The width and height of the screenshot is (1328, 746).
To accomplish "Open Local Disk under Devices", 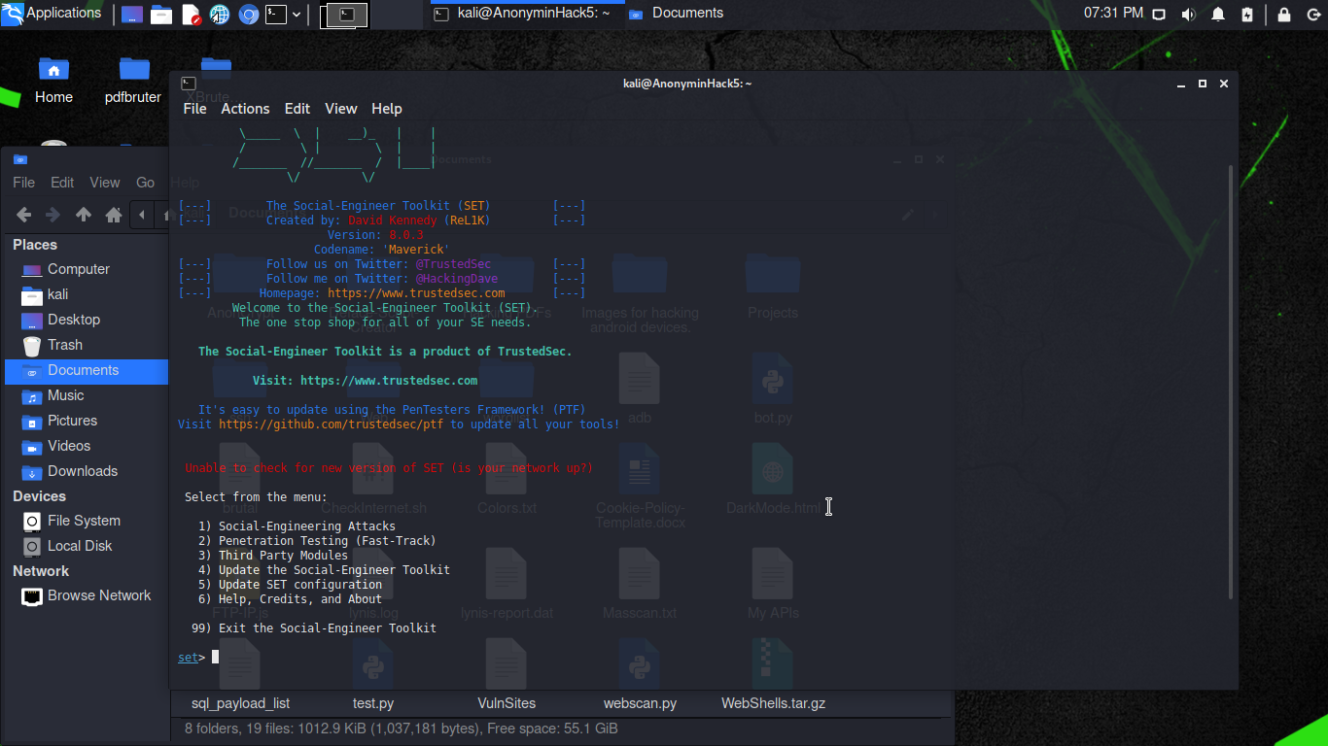I will pos(87,546).
